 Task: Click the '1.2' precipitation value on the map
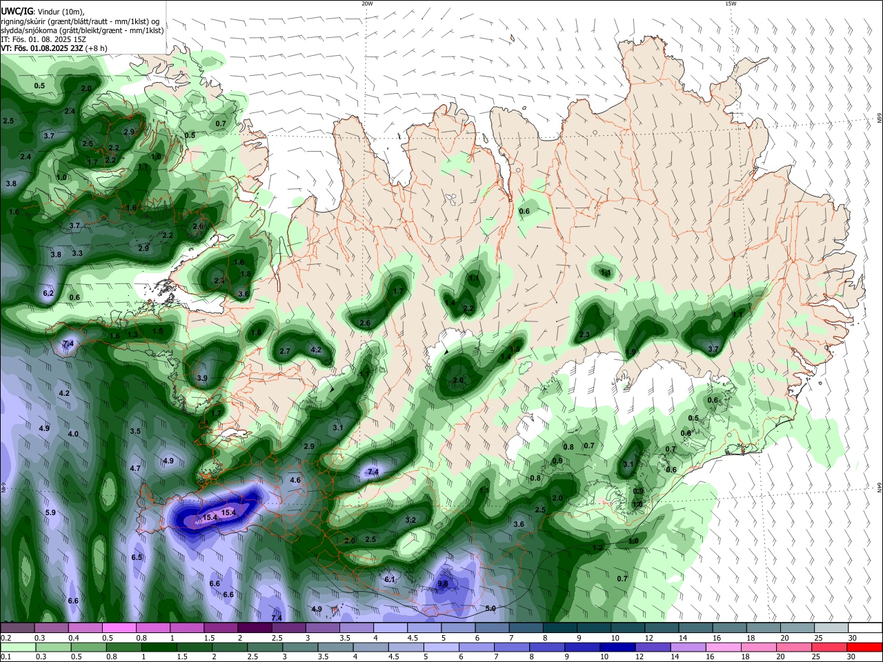click(x=597, y=548)
